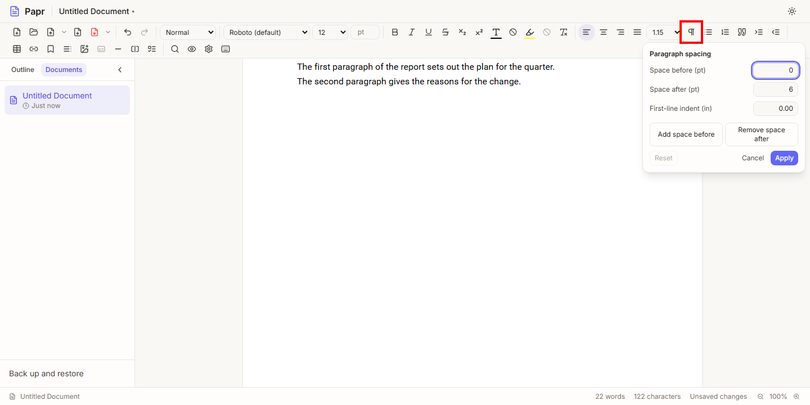Open the text color picker
The image size is (810, 405).
coord(496,32)
